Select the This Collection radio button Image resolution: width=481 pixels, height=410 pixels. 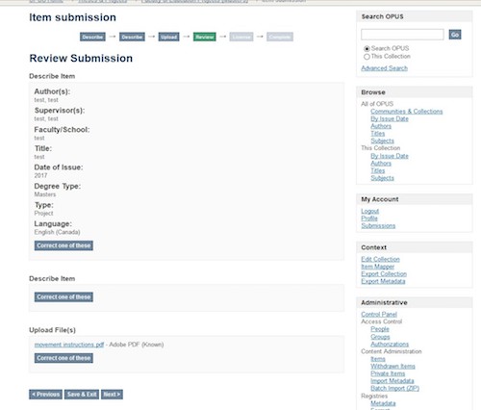pyautogui.click(x=367, y=57)
